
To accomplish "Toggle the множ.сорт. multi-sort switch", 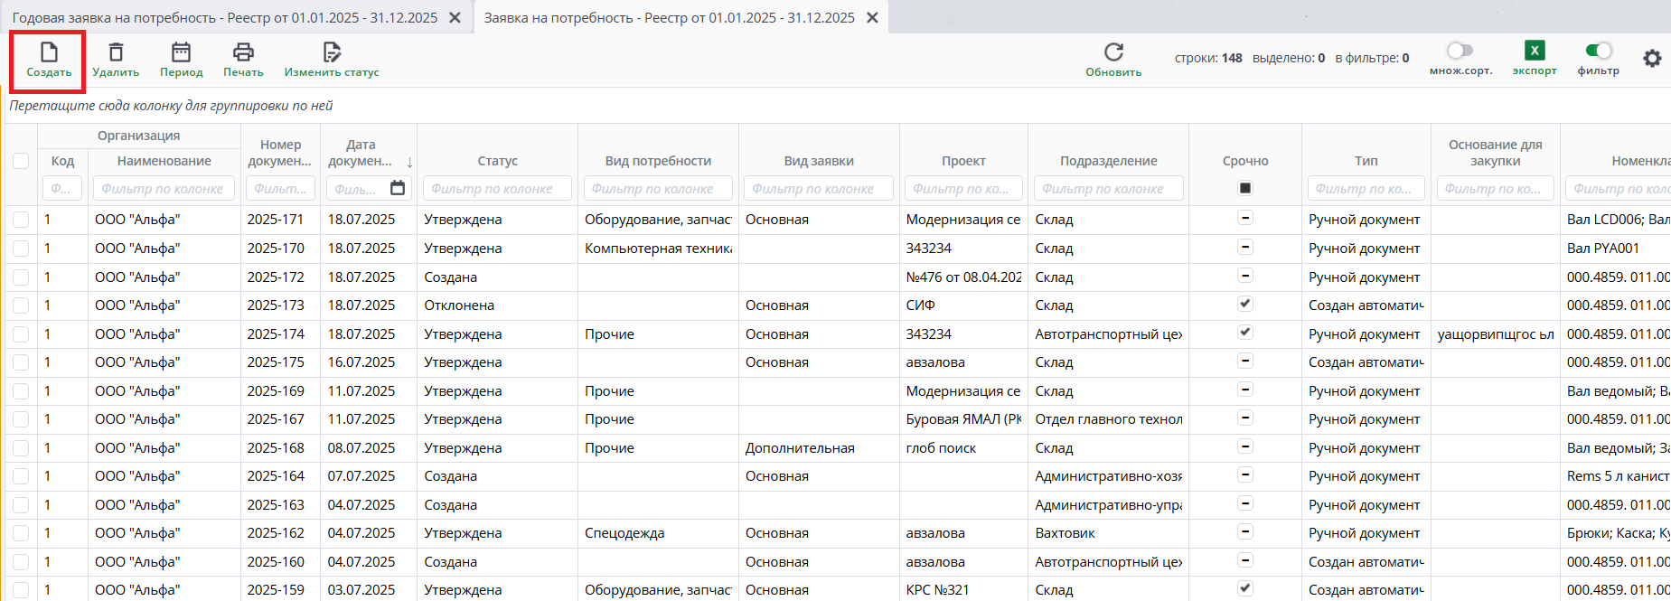I will point(1460,51).
